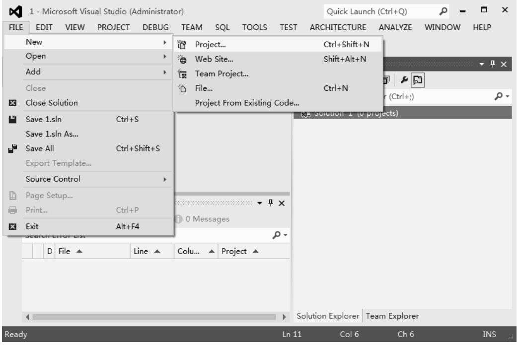Pin the Error List panel
This screenshot has width=520, height=345.
point(271,203)
